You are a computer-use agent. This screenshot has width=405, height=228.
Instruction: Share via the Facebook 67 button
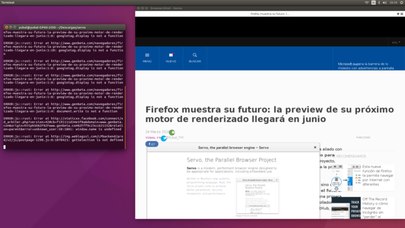(152, 144)
